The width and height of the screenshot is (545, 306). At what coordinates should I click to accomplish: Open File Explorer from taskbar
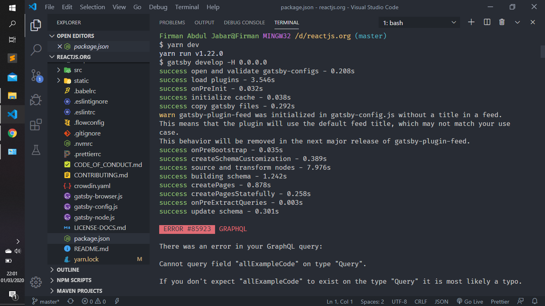click(12, 96)
